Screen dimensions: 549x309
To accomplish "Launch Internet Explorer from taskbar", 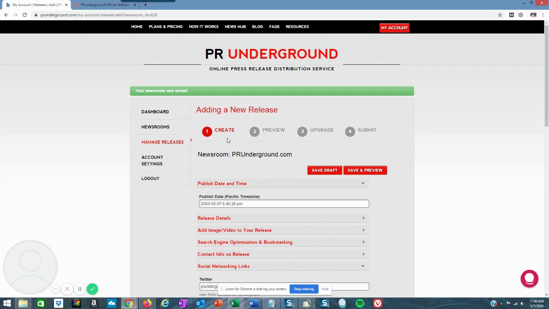I will (x=165, y=303).
